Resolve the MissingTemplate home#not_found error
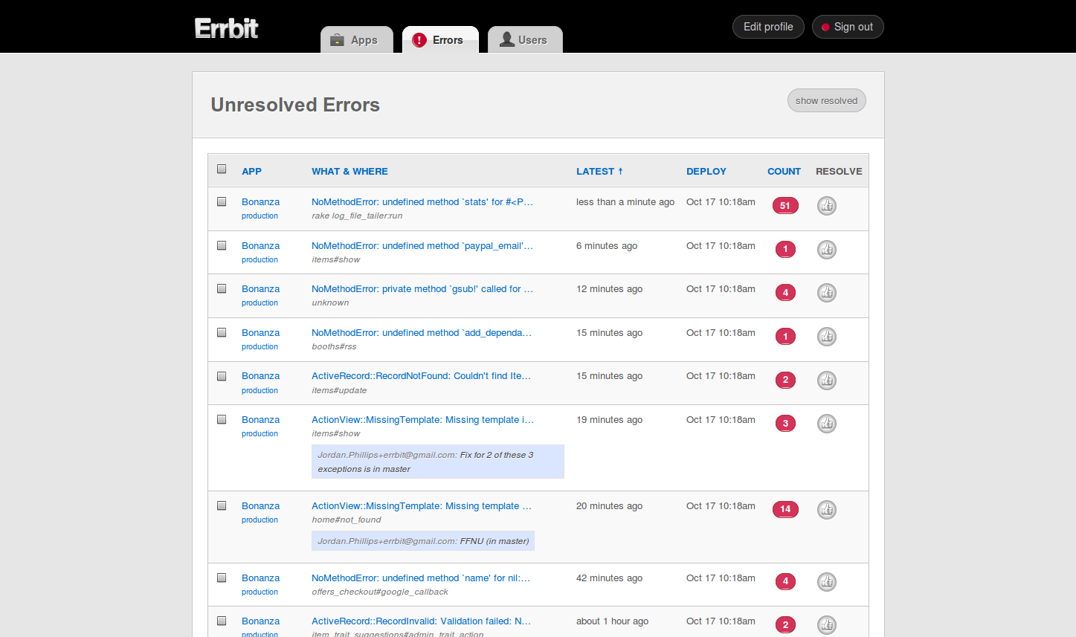The width and height of the screenshot is (1076, 637). 826,509
